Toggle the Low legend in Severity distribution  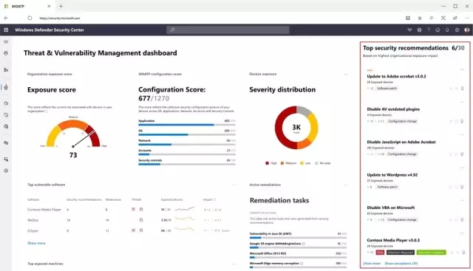(305, 163)
